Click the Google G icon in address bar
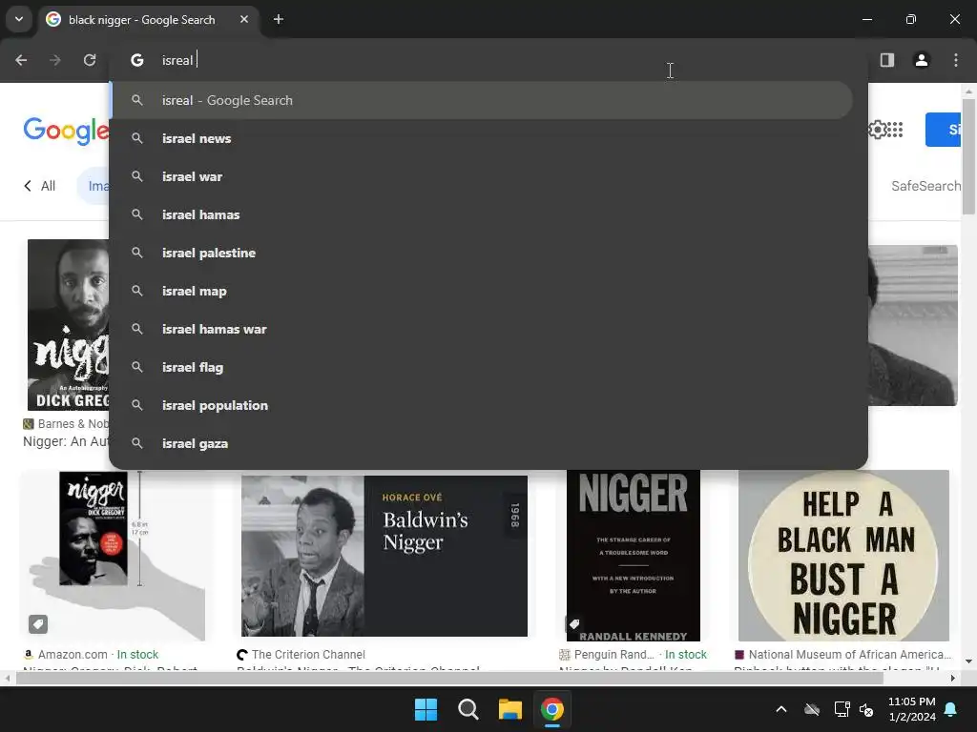This screenshot has height=732, width=977. click(x=137, y=60)
